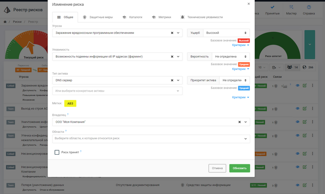325x194 pixels.
Task: Open the Каталоги tab
Action: 132,17
